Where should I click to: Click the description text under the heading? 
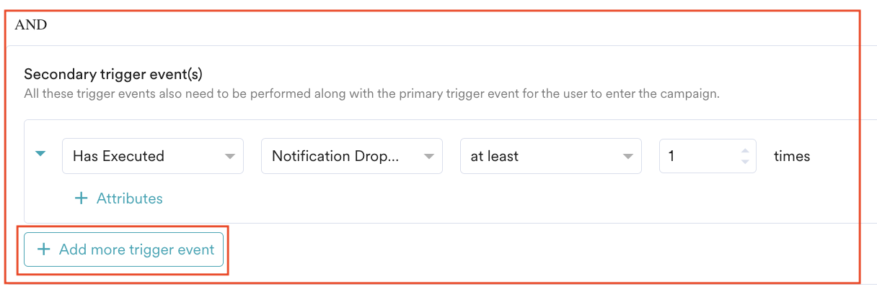(x=372, y=93)
